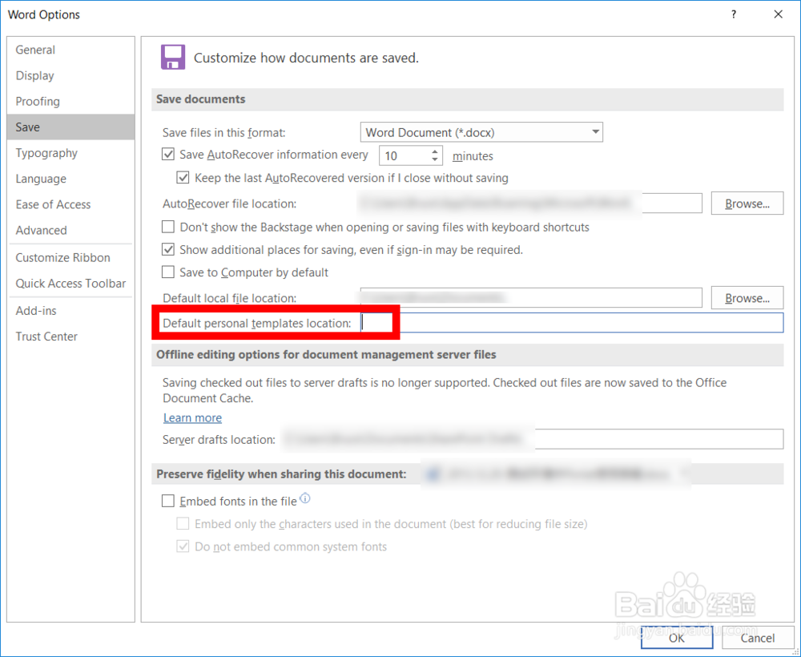Open Quick Access Toolbar settings

(x=70, y=284)
